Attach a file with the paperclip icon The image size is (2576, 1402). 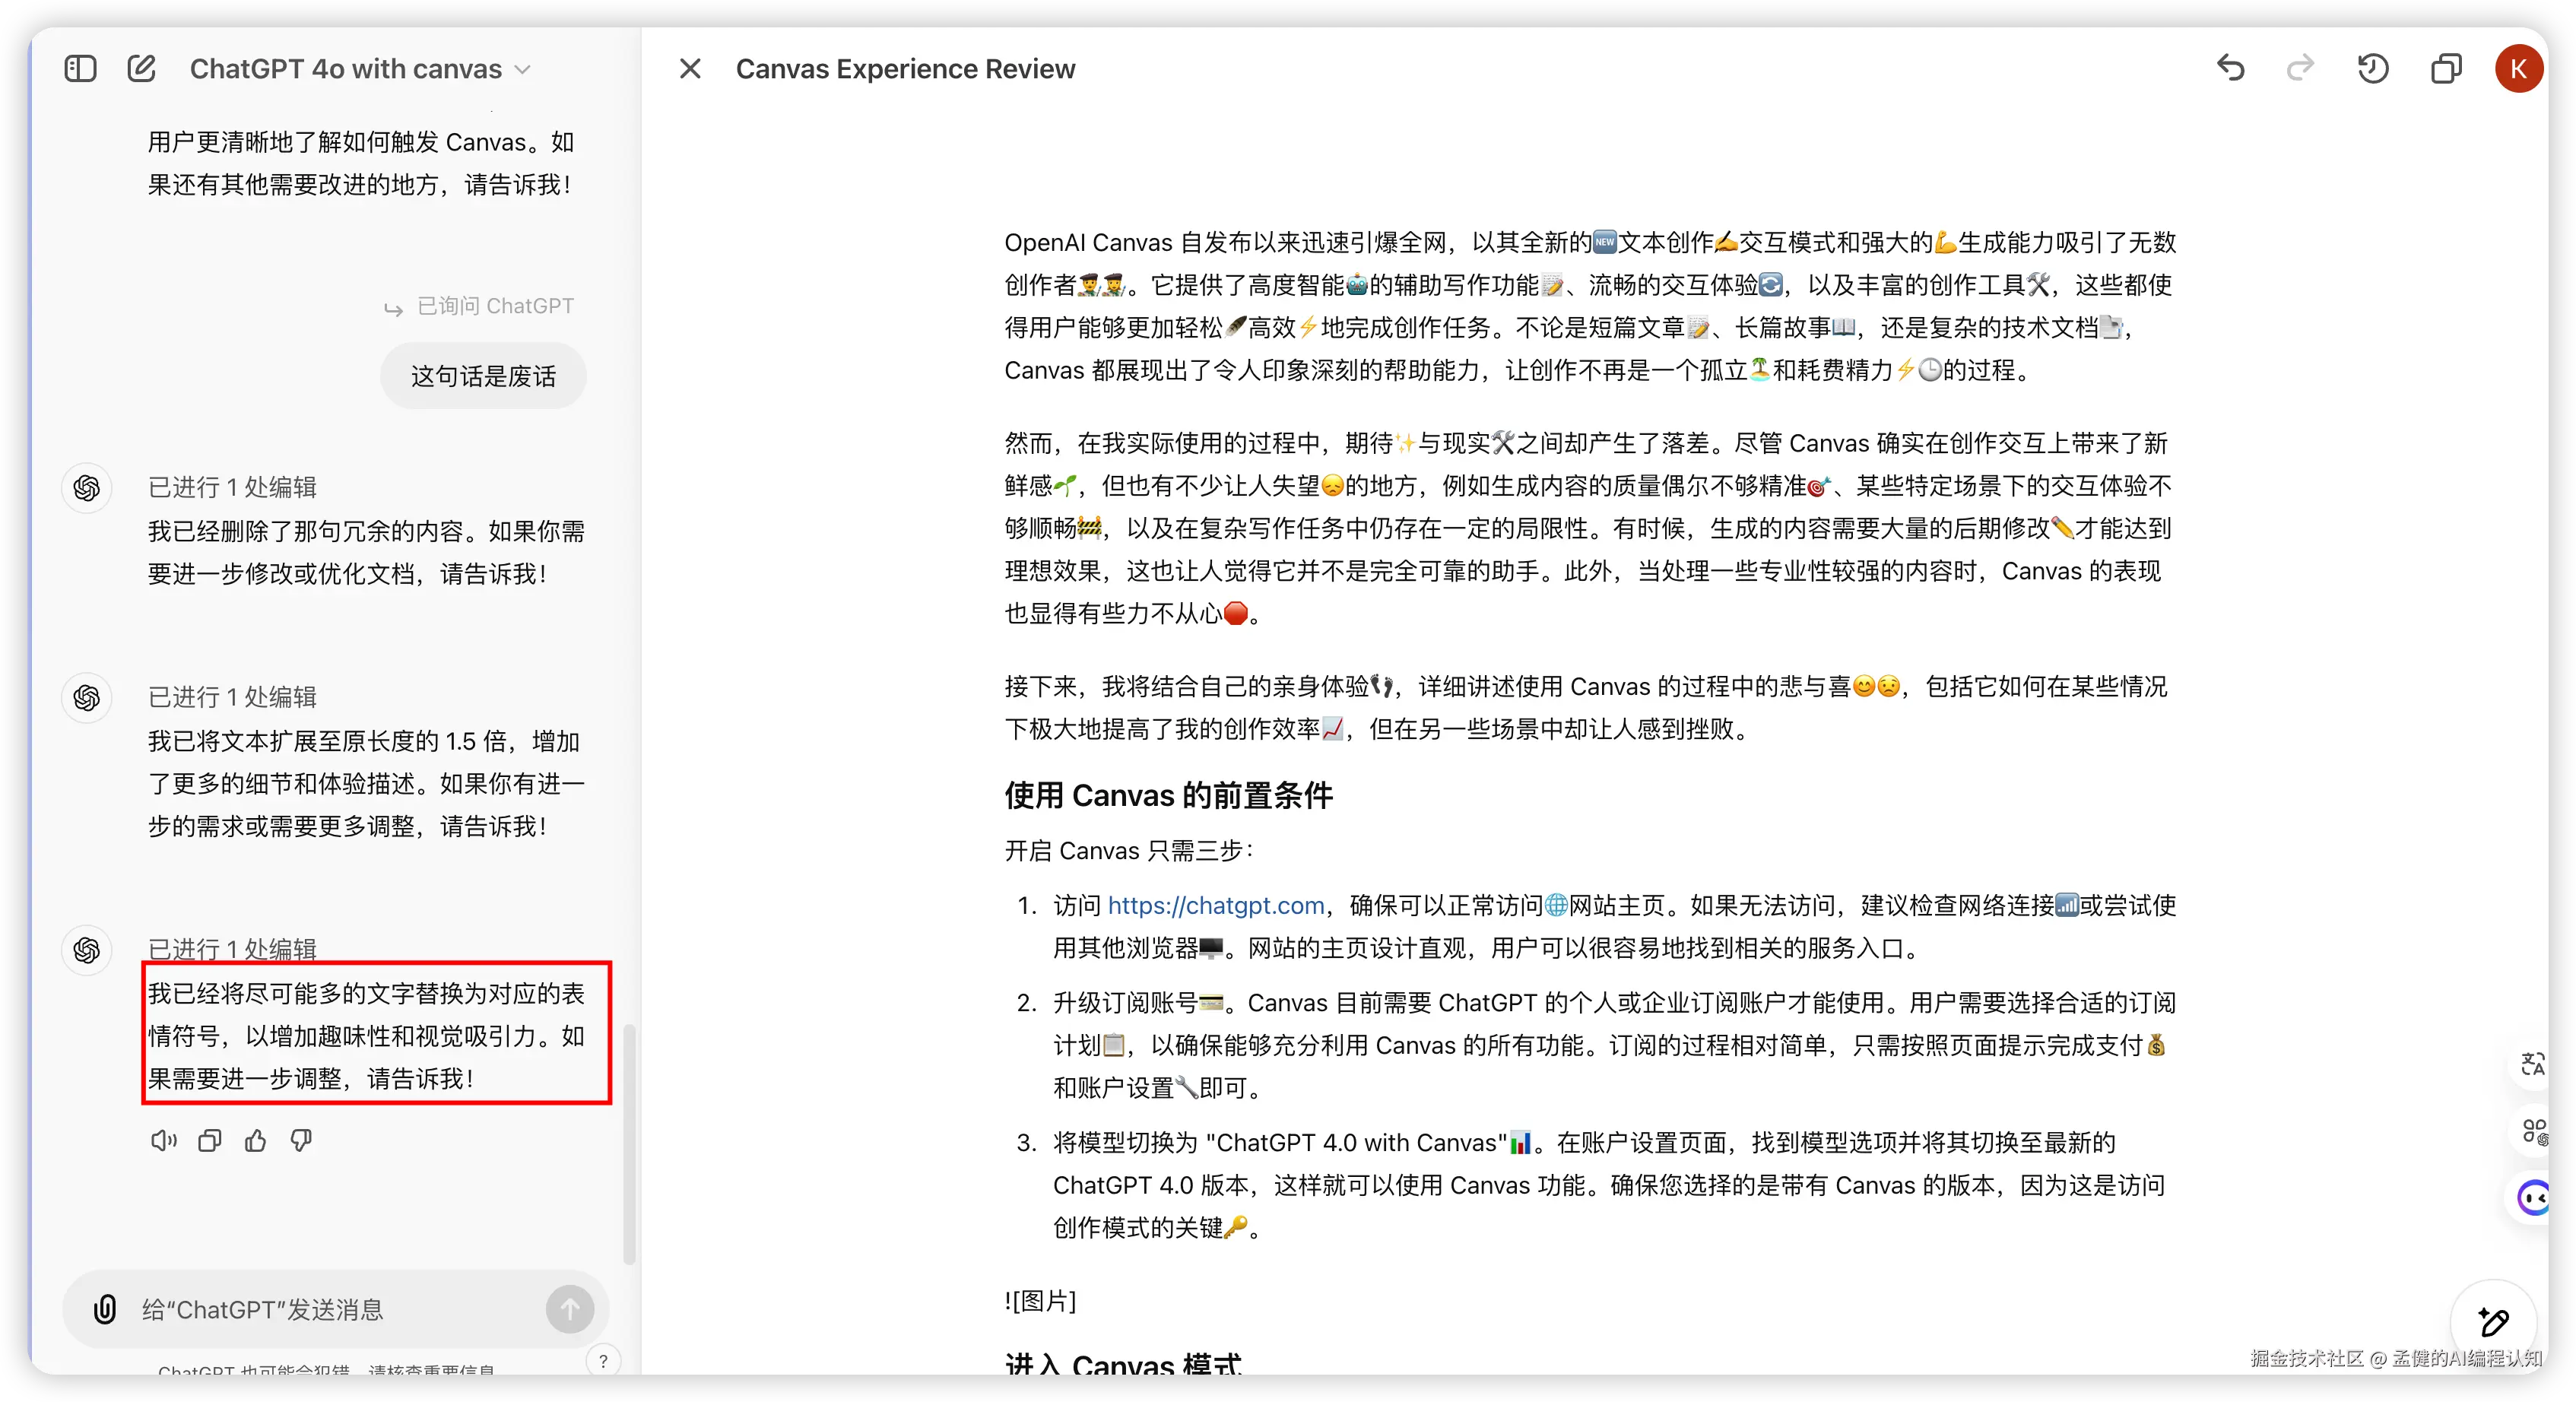(105, 1309)
